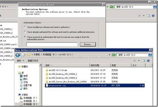Image resolution: width=158 pixels, height=107 pixels.
Task: Expand view options arrow in Open Authorization File dialog
Action: [x=139, y=60]
